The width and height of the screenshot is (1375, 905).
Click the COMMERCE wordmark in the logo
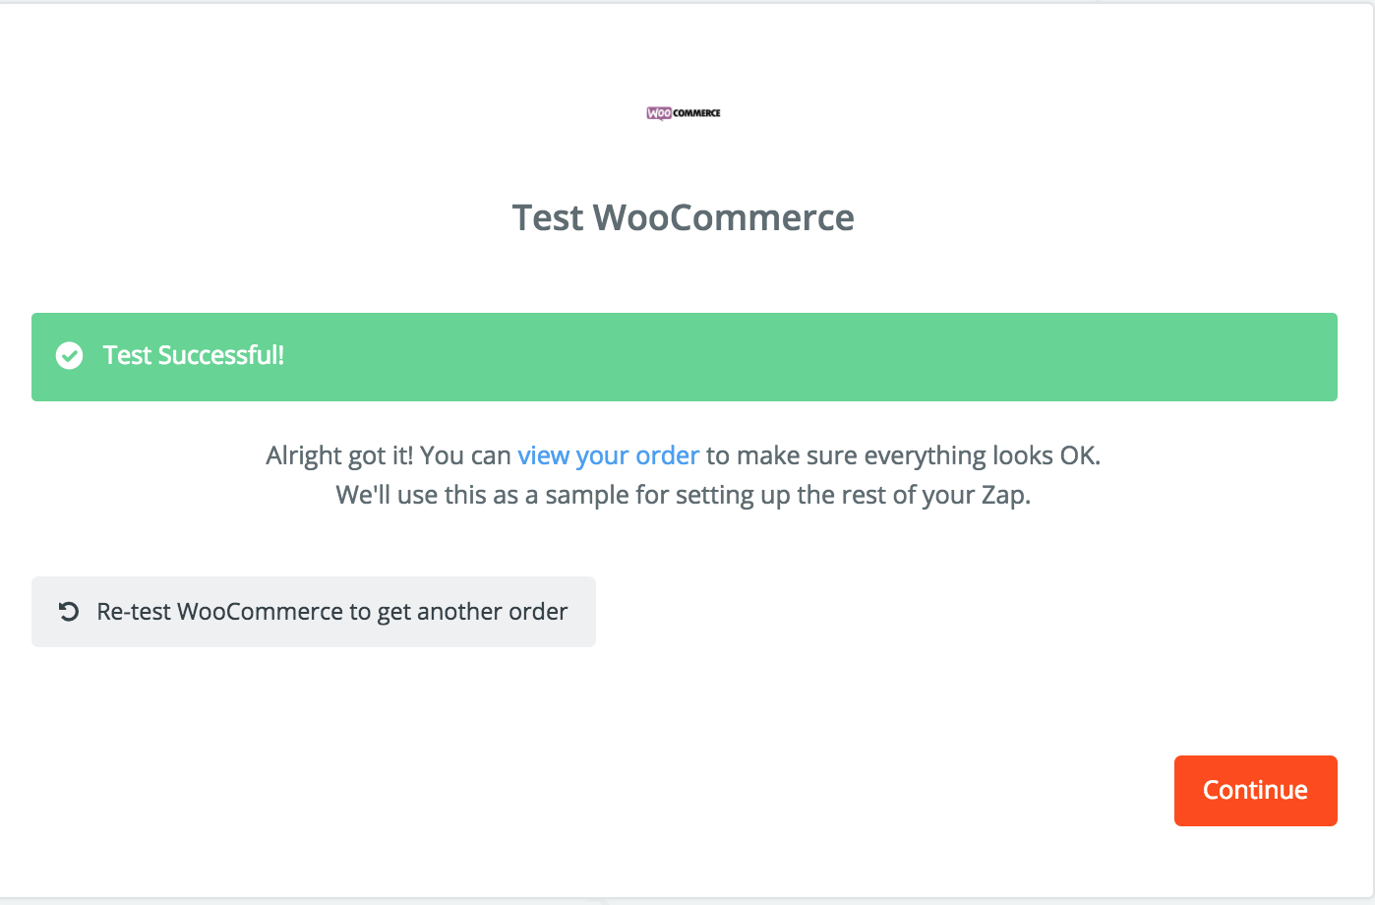coord(697,113)
